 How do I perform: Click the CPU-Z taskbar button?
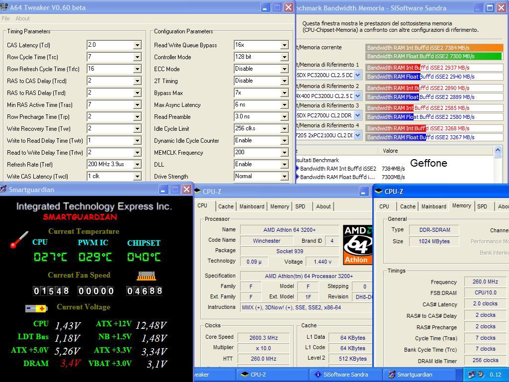click(271, 375)
